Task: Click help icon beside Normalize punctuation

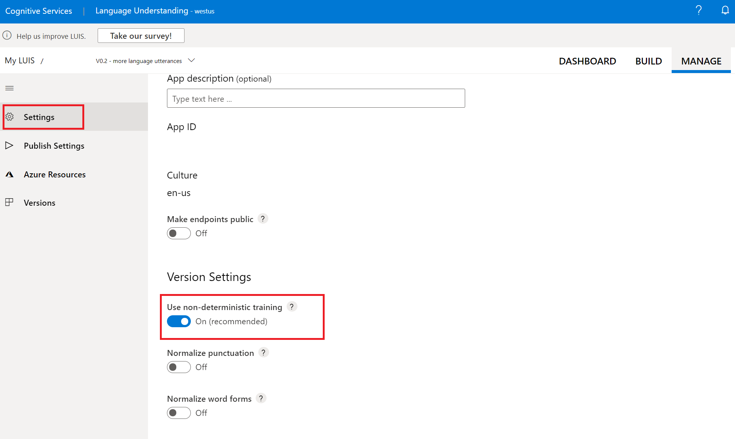Action: (264, 353)
